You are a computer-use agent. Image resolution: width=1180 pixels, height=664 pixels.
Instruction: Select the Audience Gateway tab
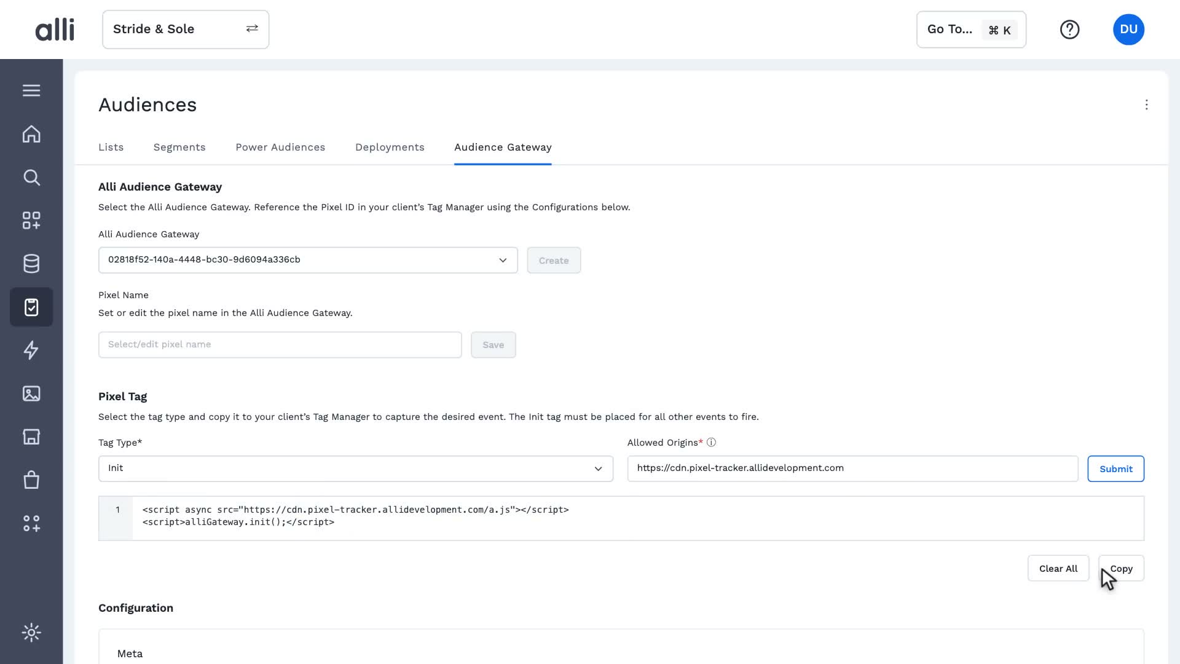(x=503, y=148)
